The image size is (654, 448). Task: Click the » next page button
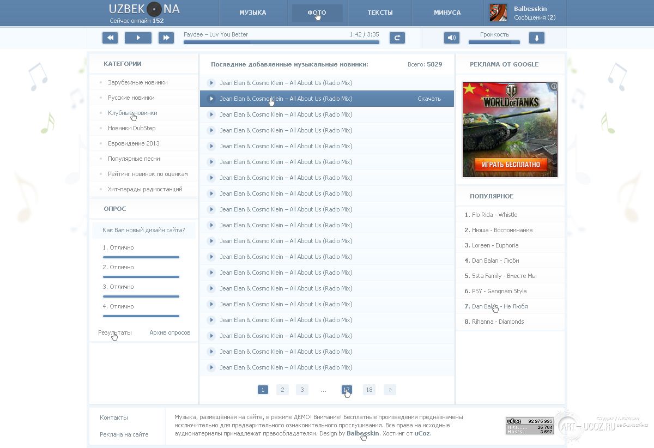[390, 390]
